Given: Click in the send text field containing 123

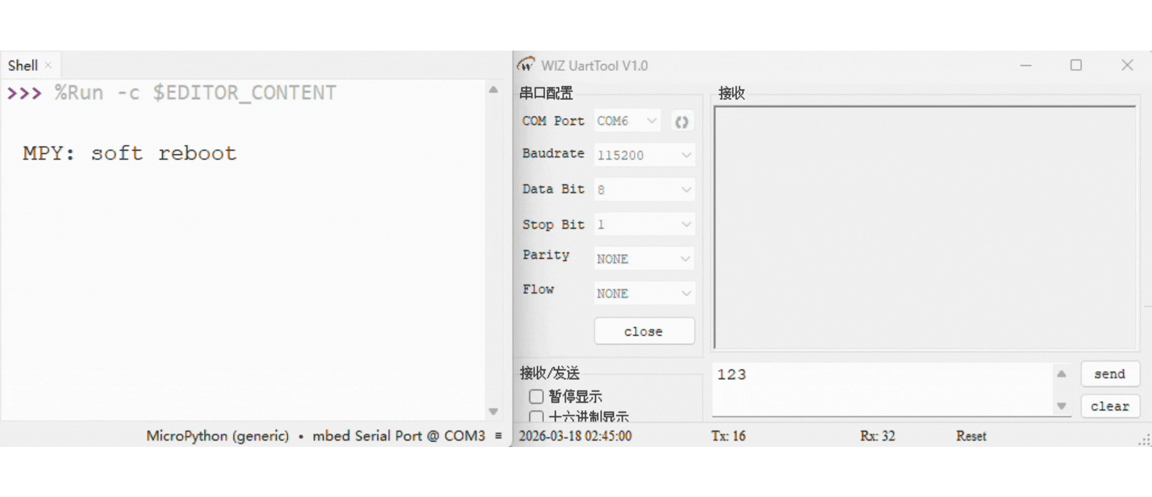Looking at the screenshot, I should pyautogui.click(x=883, y=389).
